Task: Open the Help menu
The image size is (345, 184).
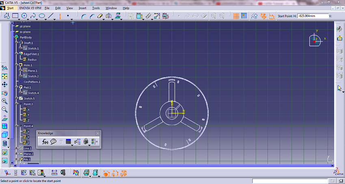Action: pyautogui.click(x=126, y=8)
